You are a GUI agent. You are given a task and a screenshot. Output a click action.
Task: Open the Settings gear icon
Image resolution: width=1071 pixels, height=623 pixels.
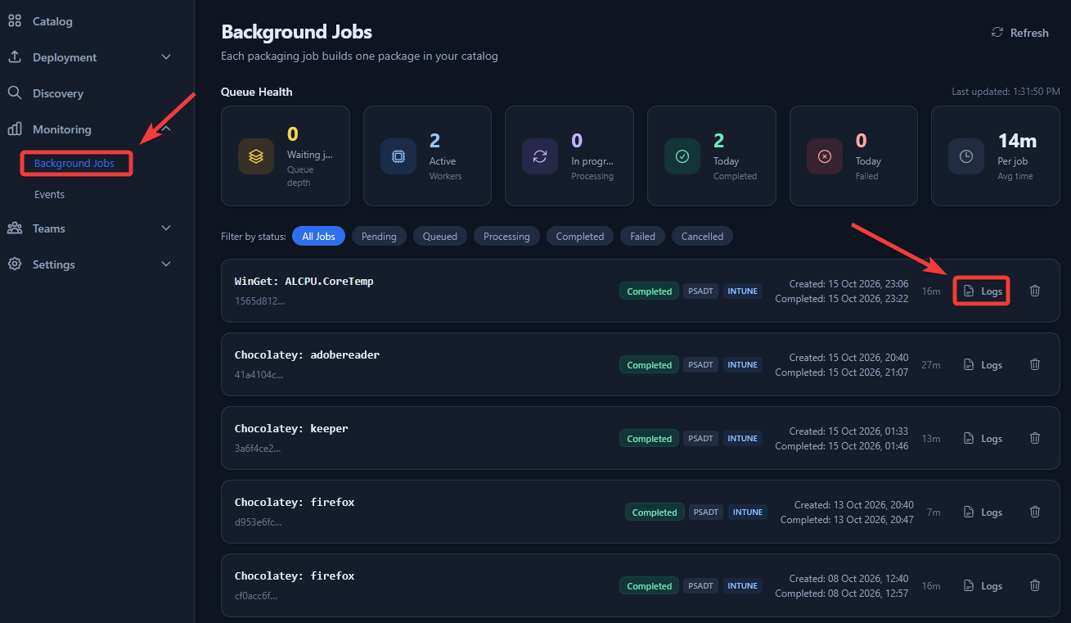click(x=15, y=264)
